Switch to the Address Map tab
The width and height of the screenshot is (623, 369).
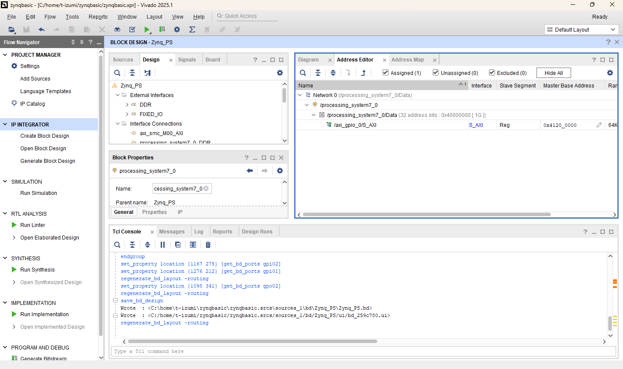point(408,60)
